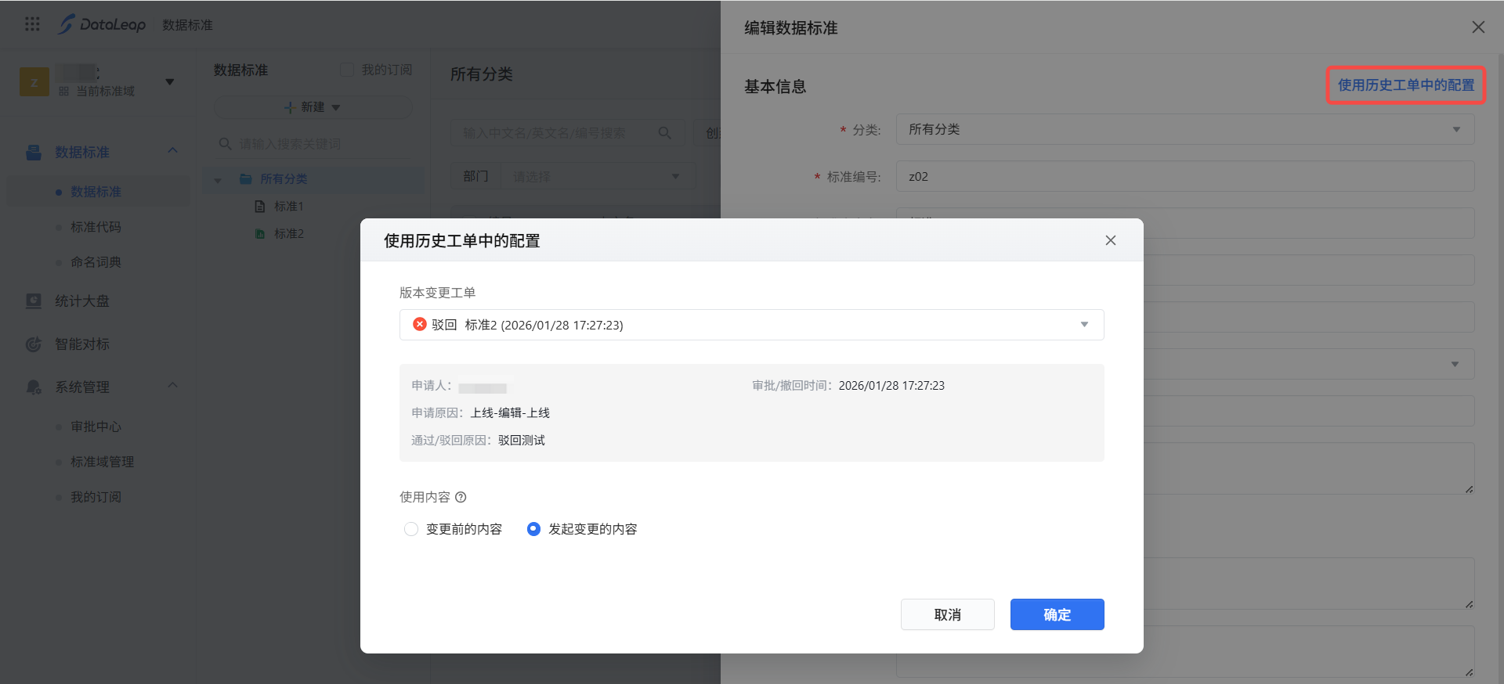Click the help icon beside 使用内容
The height and width of the screenshot is (684, 1504).
[461, 497]
